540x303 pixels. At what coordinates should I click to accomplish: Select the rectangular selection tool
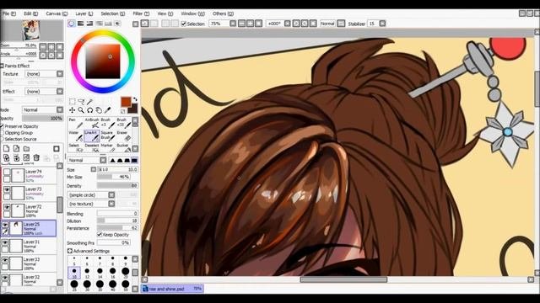tap(72, 101)
